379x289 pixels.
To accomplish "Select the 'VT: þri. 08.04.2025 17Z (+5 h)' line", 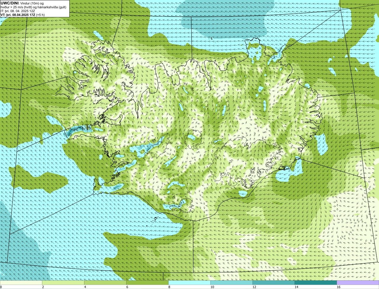I will (x=23, y=14).
